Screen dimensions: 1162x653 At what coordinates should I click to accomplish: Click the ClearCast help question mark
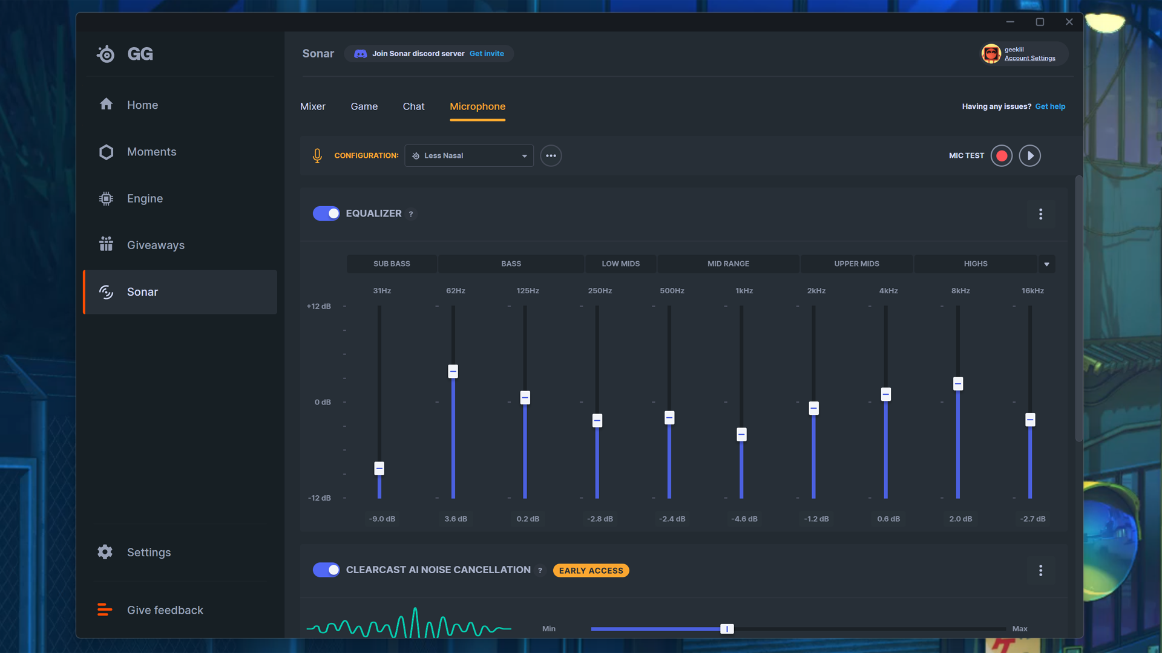tap(540, 570)
